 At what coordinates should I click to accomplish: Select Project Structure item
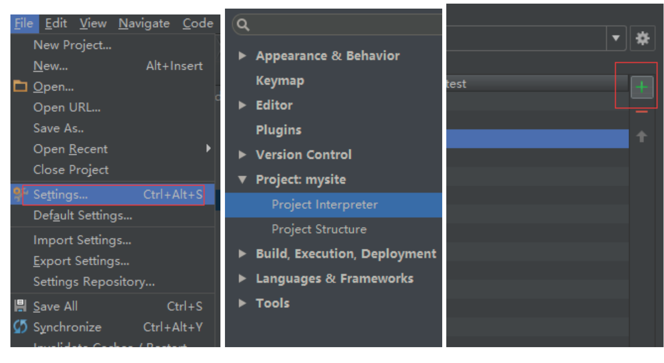[x=319, y=229]
